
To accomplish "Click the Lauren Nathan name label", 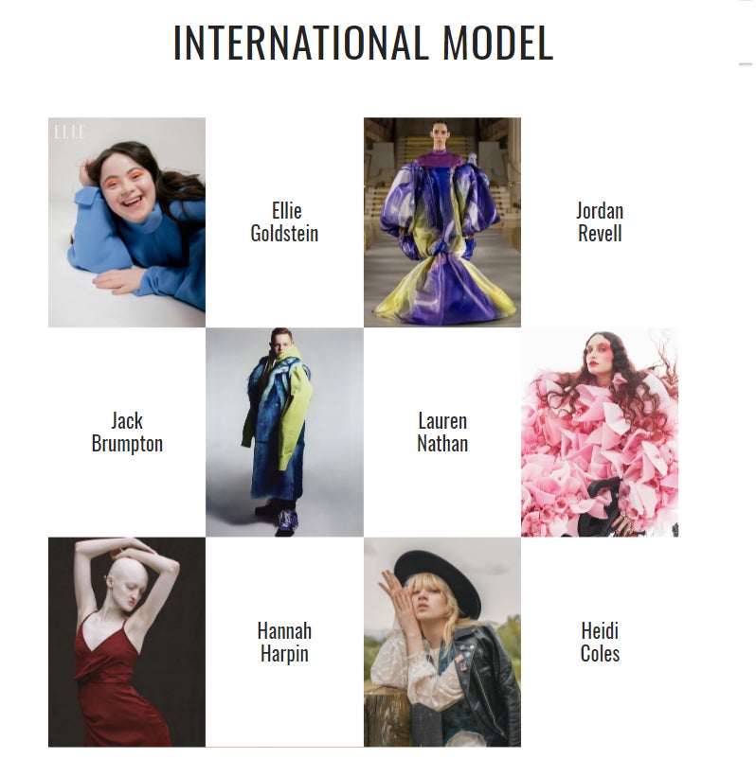I will pos(442,432).
